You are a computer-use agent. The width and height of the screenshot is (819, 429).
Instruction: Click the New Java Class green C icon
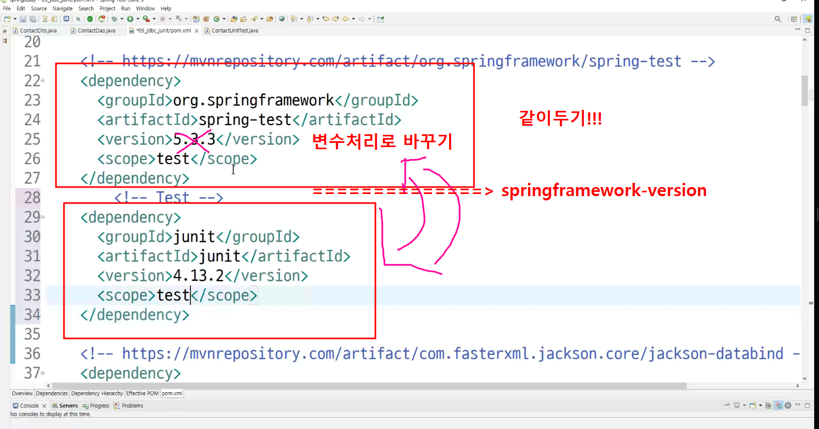point(216,19)
